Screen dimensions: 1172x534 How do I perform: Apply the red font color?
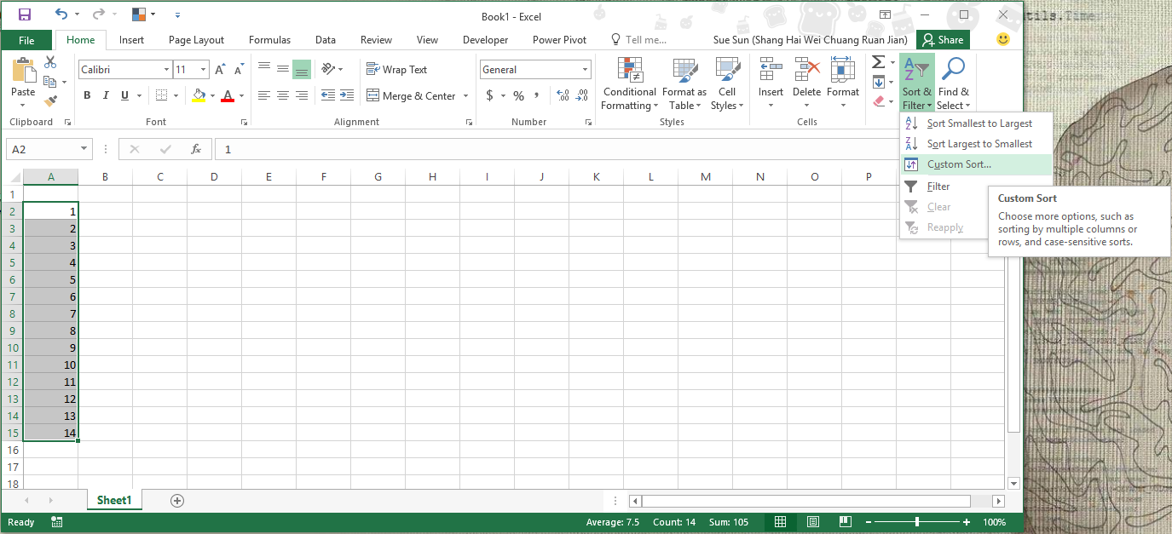click(228, 95)
